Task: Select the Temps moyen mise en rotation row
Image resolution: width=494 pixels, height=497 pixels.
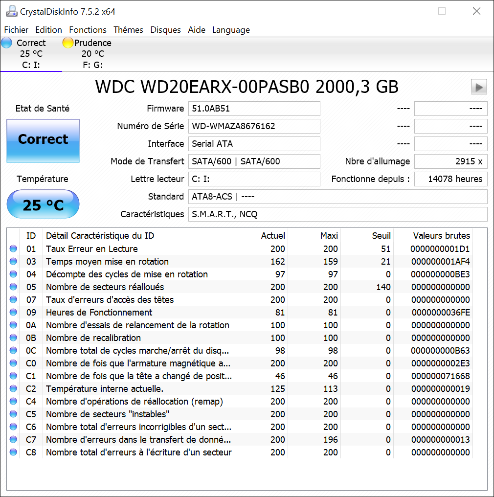Action: coord(241,262)
